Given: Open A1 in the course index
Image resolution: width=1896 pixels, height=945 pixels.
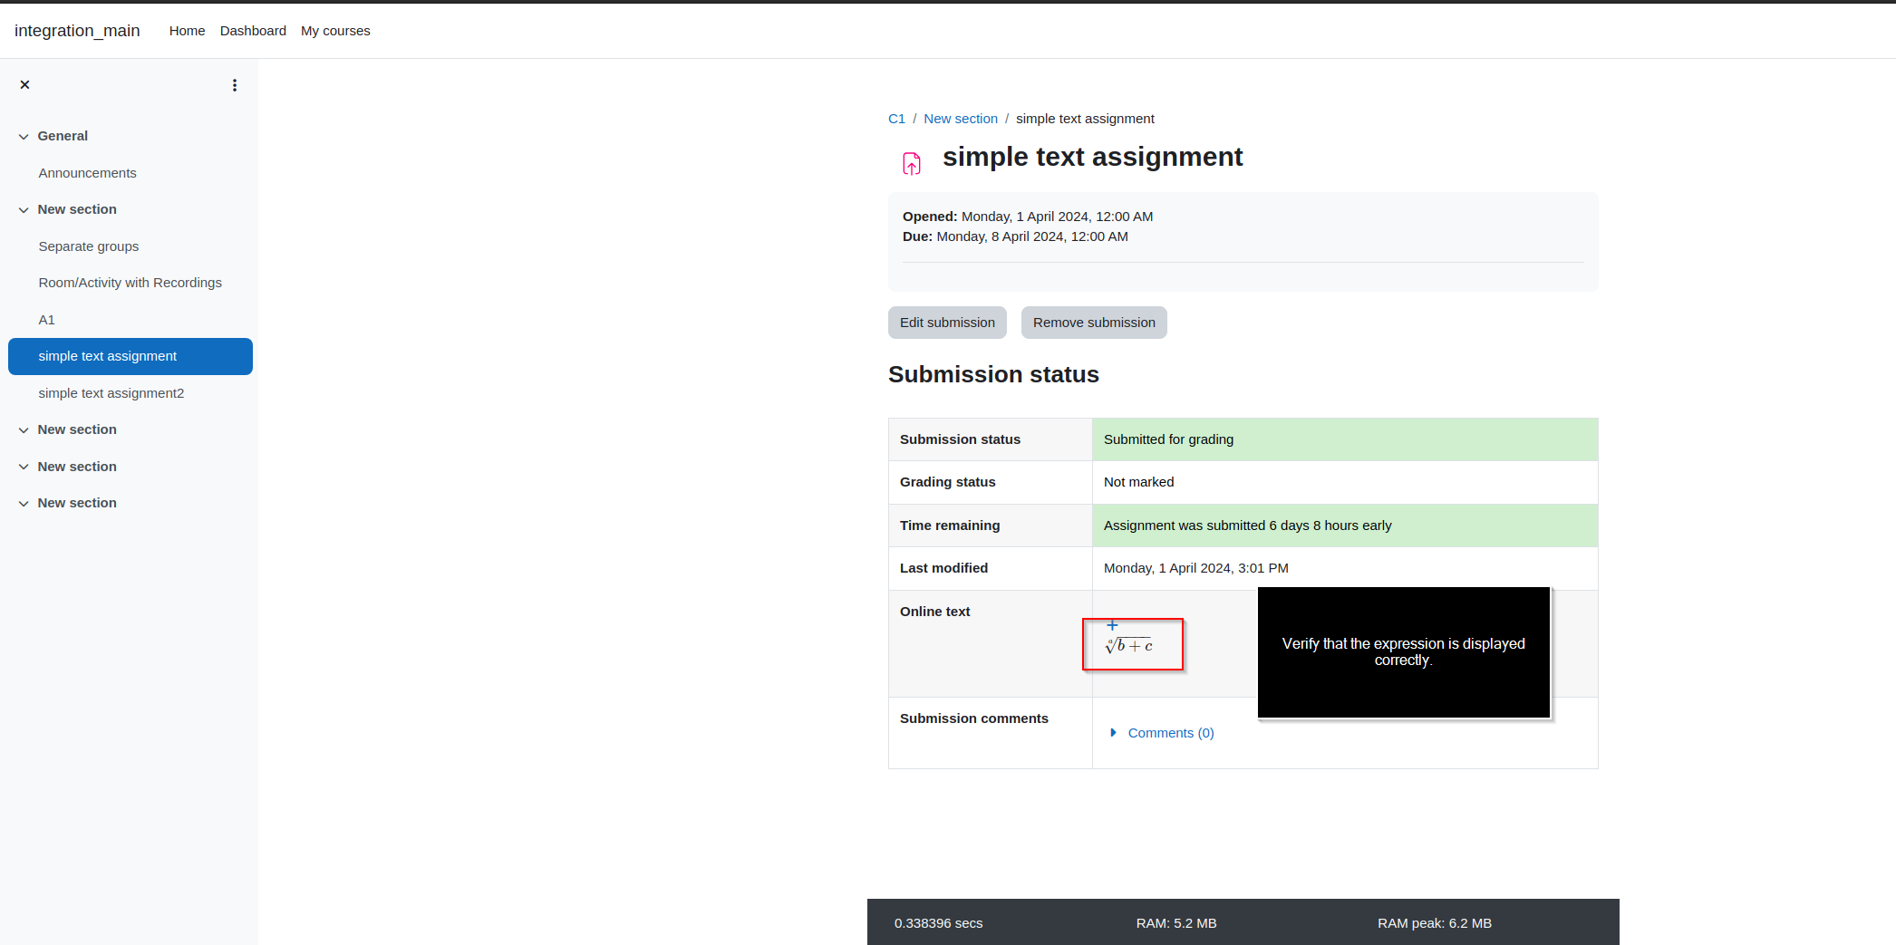Looking at the screenshot, I should tap(46, 320).
